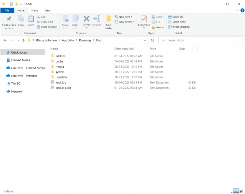Select the Cut scissors command

click(x=41, y=17)
